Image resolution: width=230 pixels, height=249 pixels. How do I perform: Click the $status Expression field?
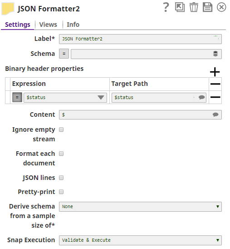click(x=65, y=98)
